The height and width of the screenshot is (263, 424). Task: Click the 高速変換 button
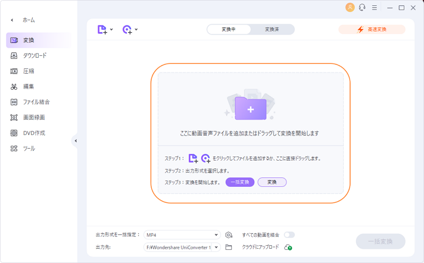372,29
